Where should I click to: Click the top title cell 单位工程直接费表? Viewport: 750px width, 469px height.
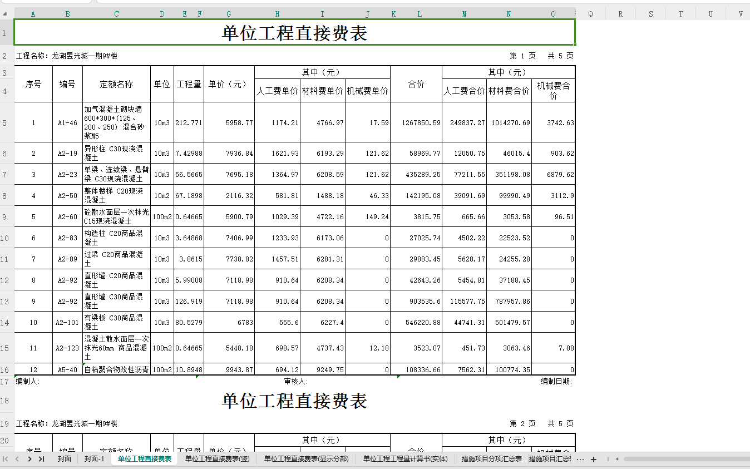pyautogui.click(x=294, y=33)
